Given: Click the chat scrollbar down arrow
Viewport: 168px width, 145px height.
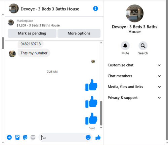Looking at the screenshot, I should 101,128.
